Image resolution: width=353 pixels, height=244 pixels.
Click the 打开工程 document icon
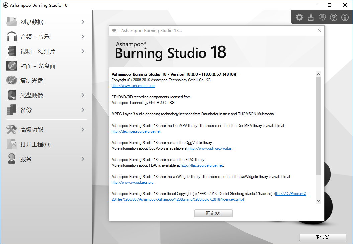(11, 144)
